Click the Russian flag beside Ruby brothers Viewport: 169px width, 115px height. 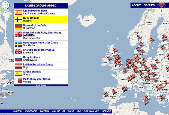tap(18, 59)
